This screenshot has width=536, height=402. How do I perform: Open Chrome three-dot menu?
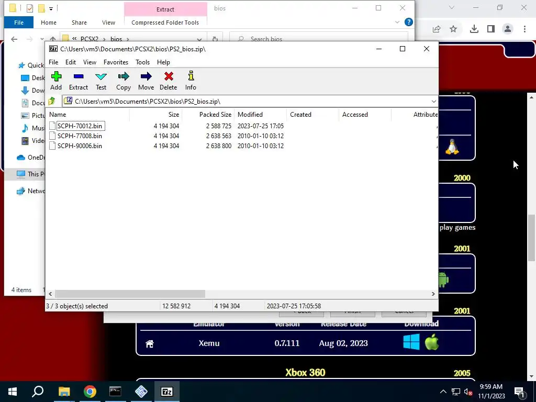(x=524, y=29)
